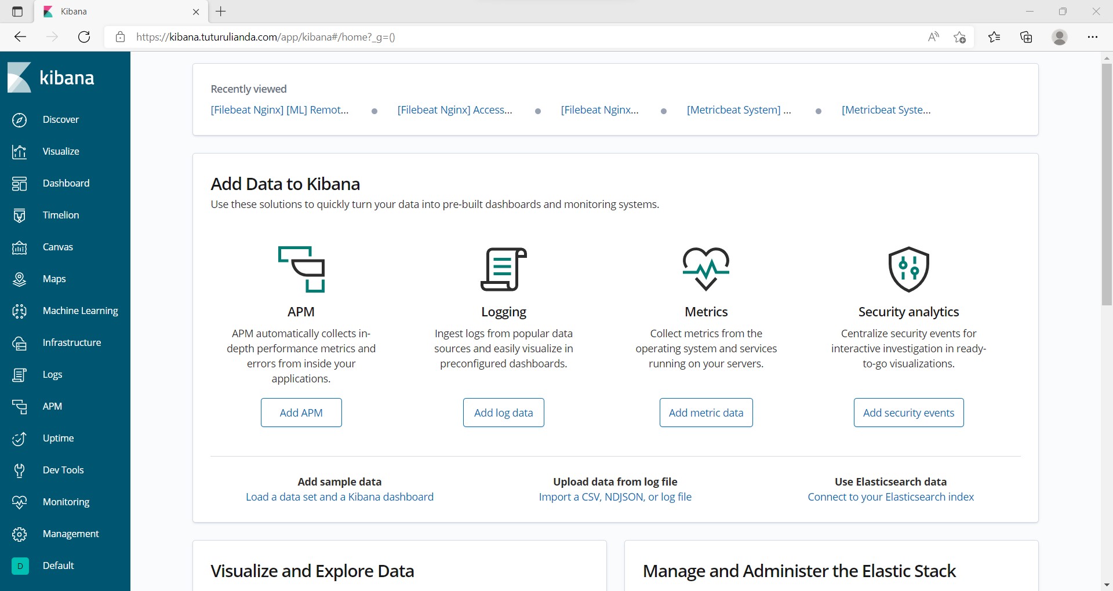Go back with browser back arrow
Image resolution: width=1113 pixels, height=591 pixels.
[20, 37]
